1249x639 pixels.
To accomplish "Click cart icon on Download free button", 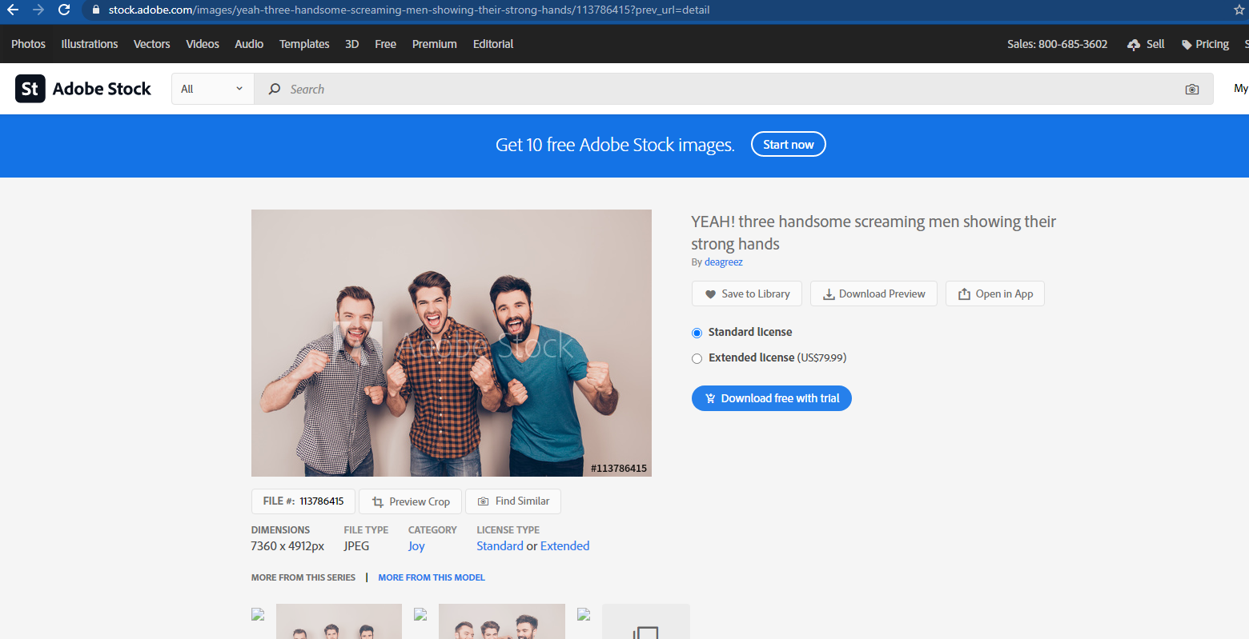I will coord(709,398).
